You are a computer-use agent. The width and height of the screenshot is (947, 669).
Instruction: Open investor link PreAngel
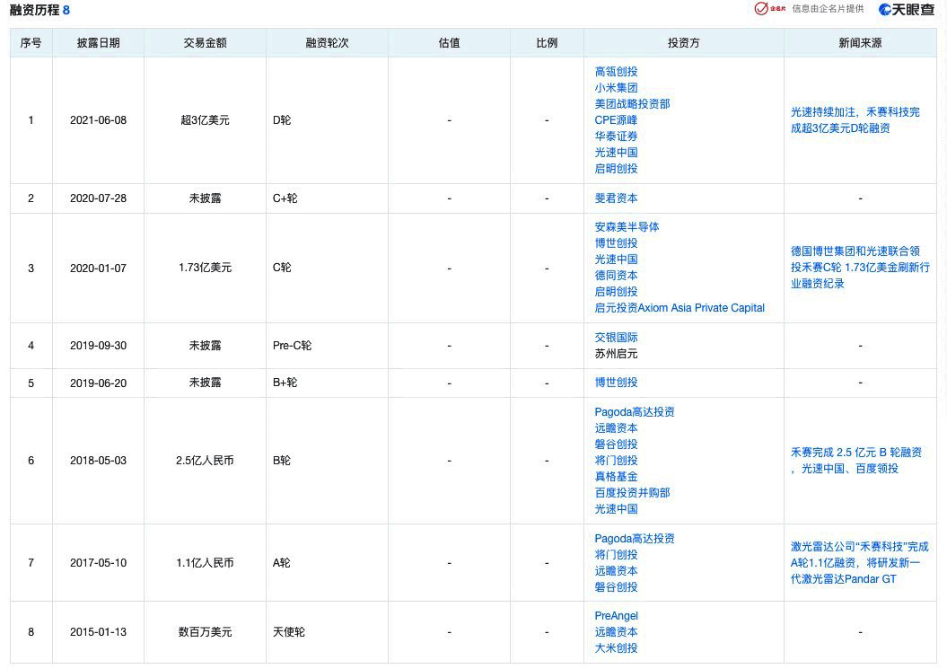click(x=616, y=616)
